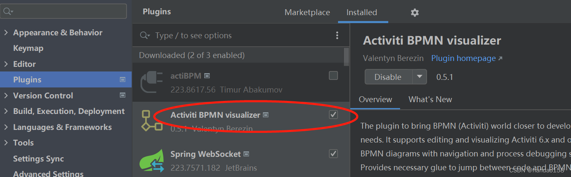
Task: Click the Disable plugin button
Action: [388, 77]
